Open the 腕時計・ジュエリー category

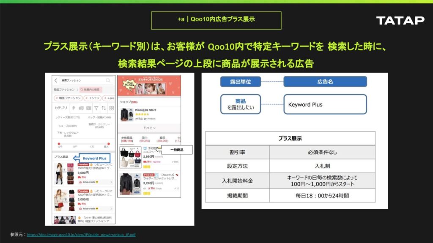pyautogui.click(x=99, y=126)
